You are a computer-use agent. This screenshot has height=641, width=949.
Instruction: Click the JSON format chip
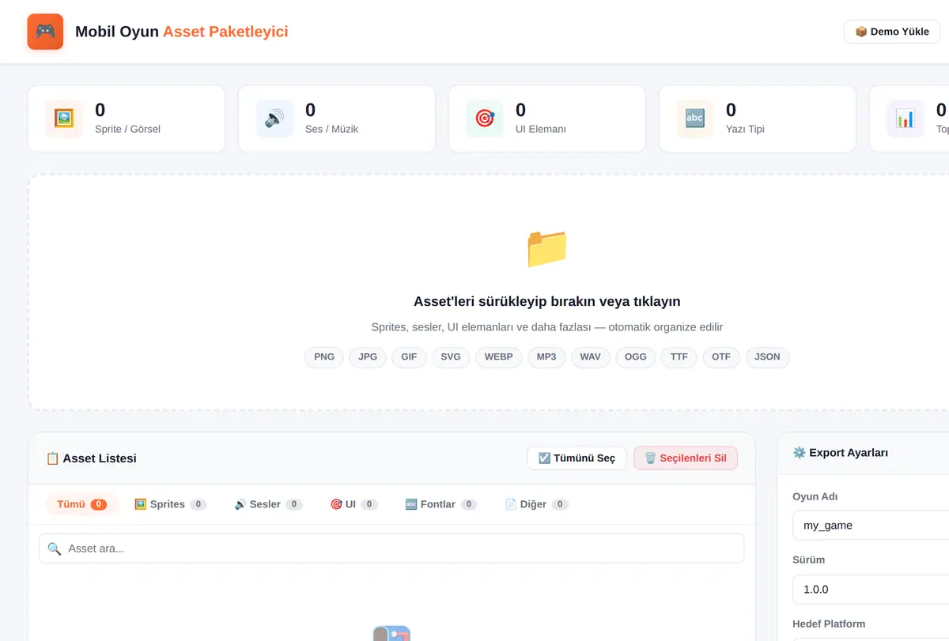(x=767, y=357)
